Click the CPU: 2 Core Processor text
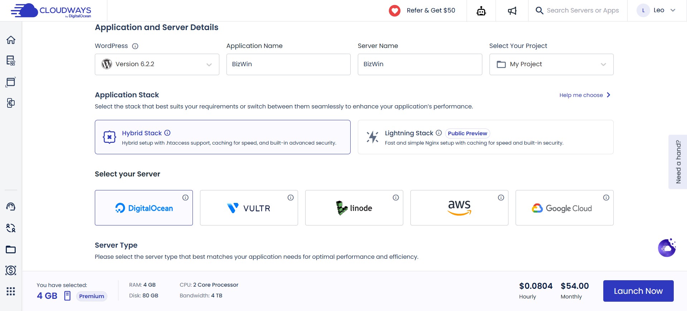 click(x=209, y=285)
